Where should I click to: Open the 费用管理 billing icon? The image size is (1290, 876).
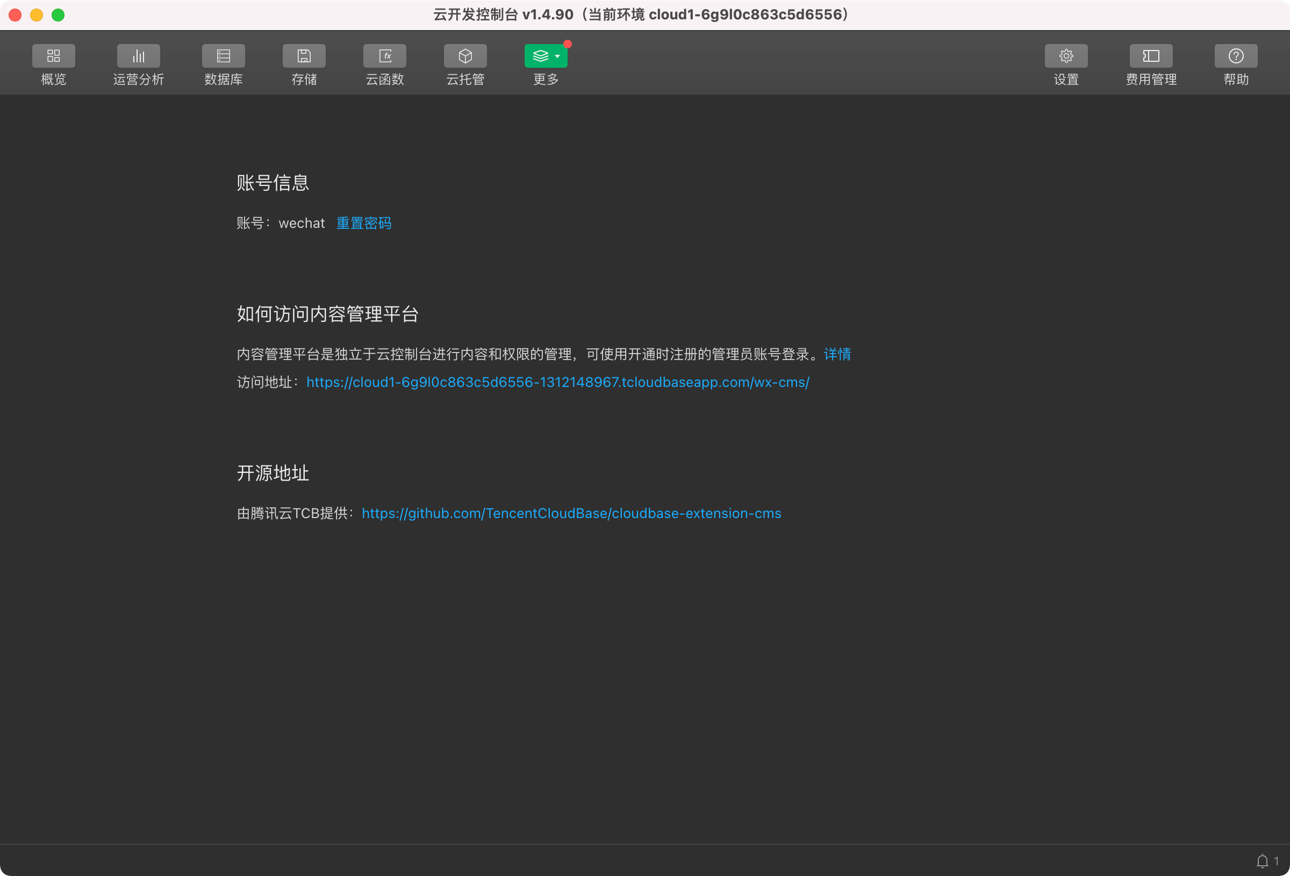pos(1151,55)
